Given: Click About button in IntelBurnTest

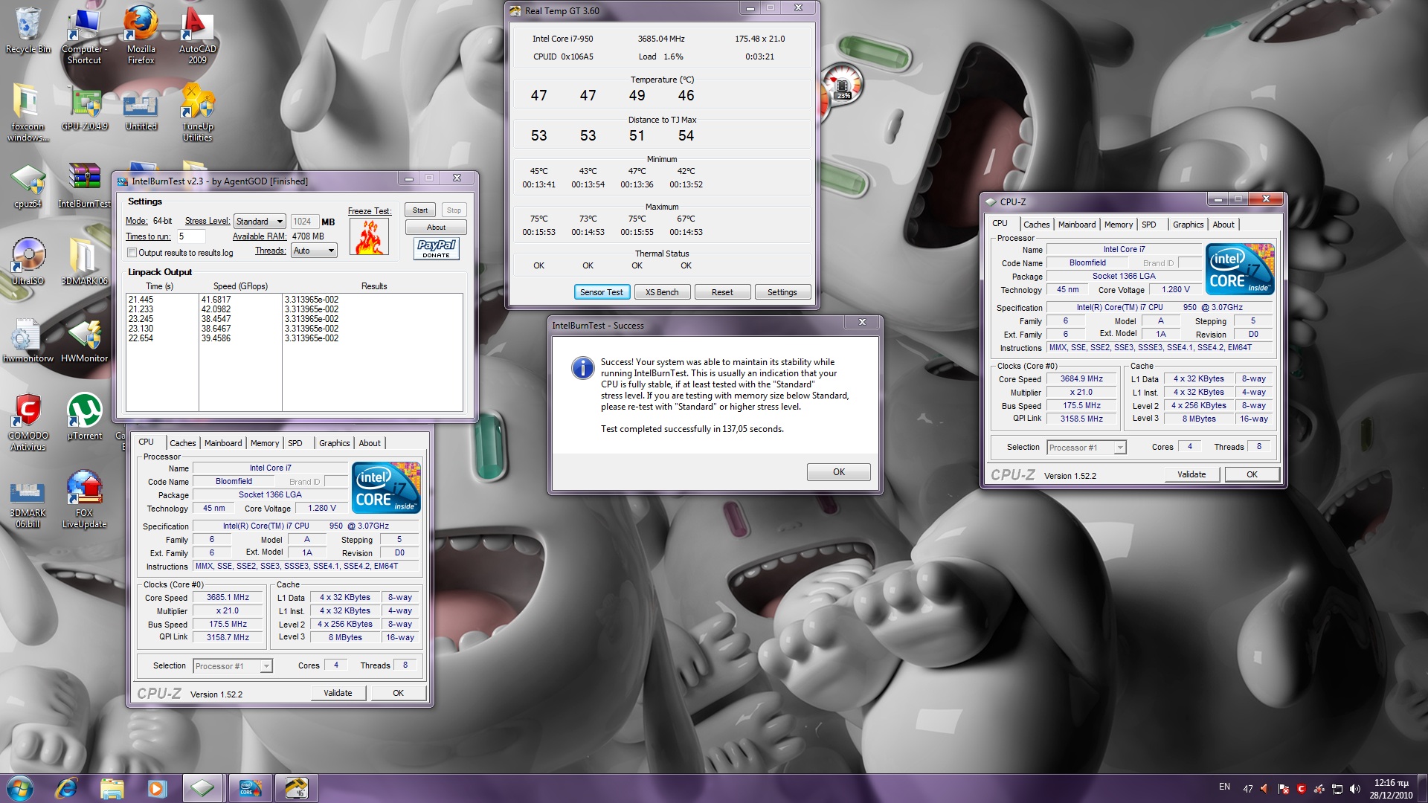Looking at the screenshot, I should tap(436, 228).
